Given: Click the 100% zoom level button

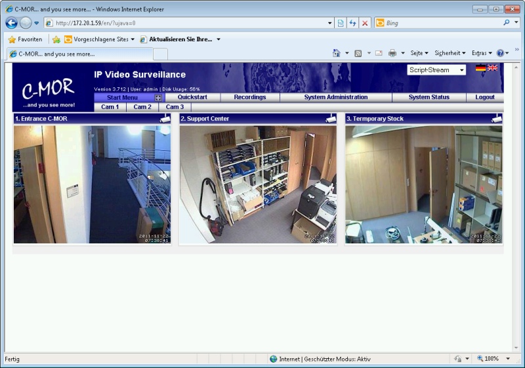Looking at the screenshot, I should (x=488, y=359).
